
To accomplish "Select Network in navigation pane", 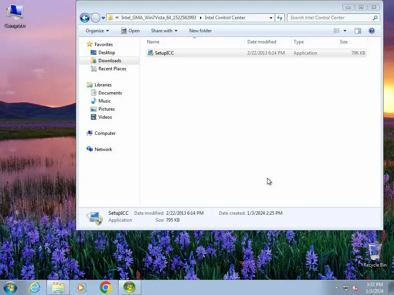I will (x=103, y=149).
